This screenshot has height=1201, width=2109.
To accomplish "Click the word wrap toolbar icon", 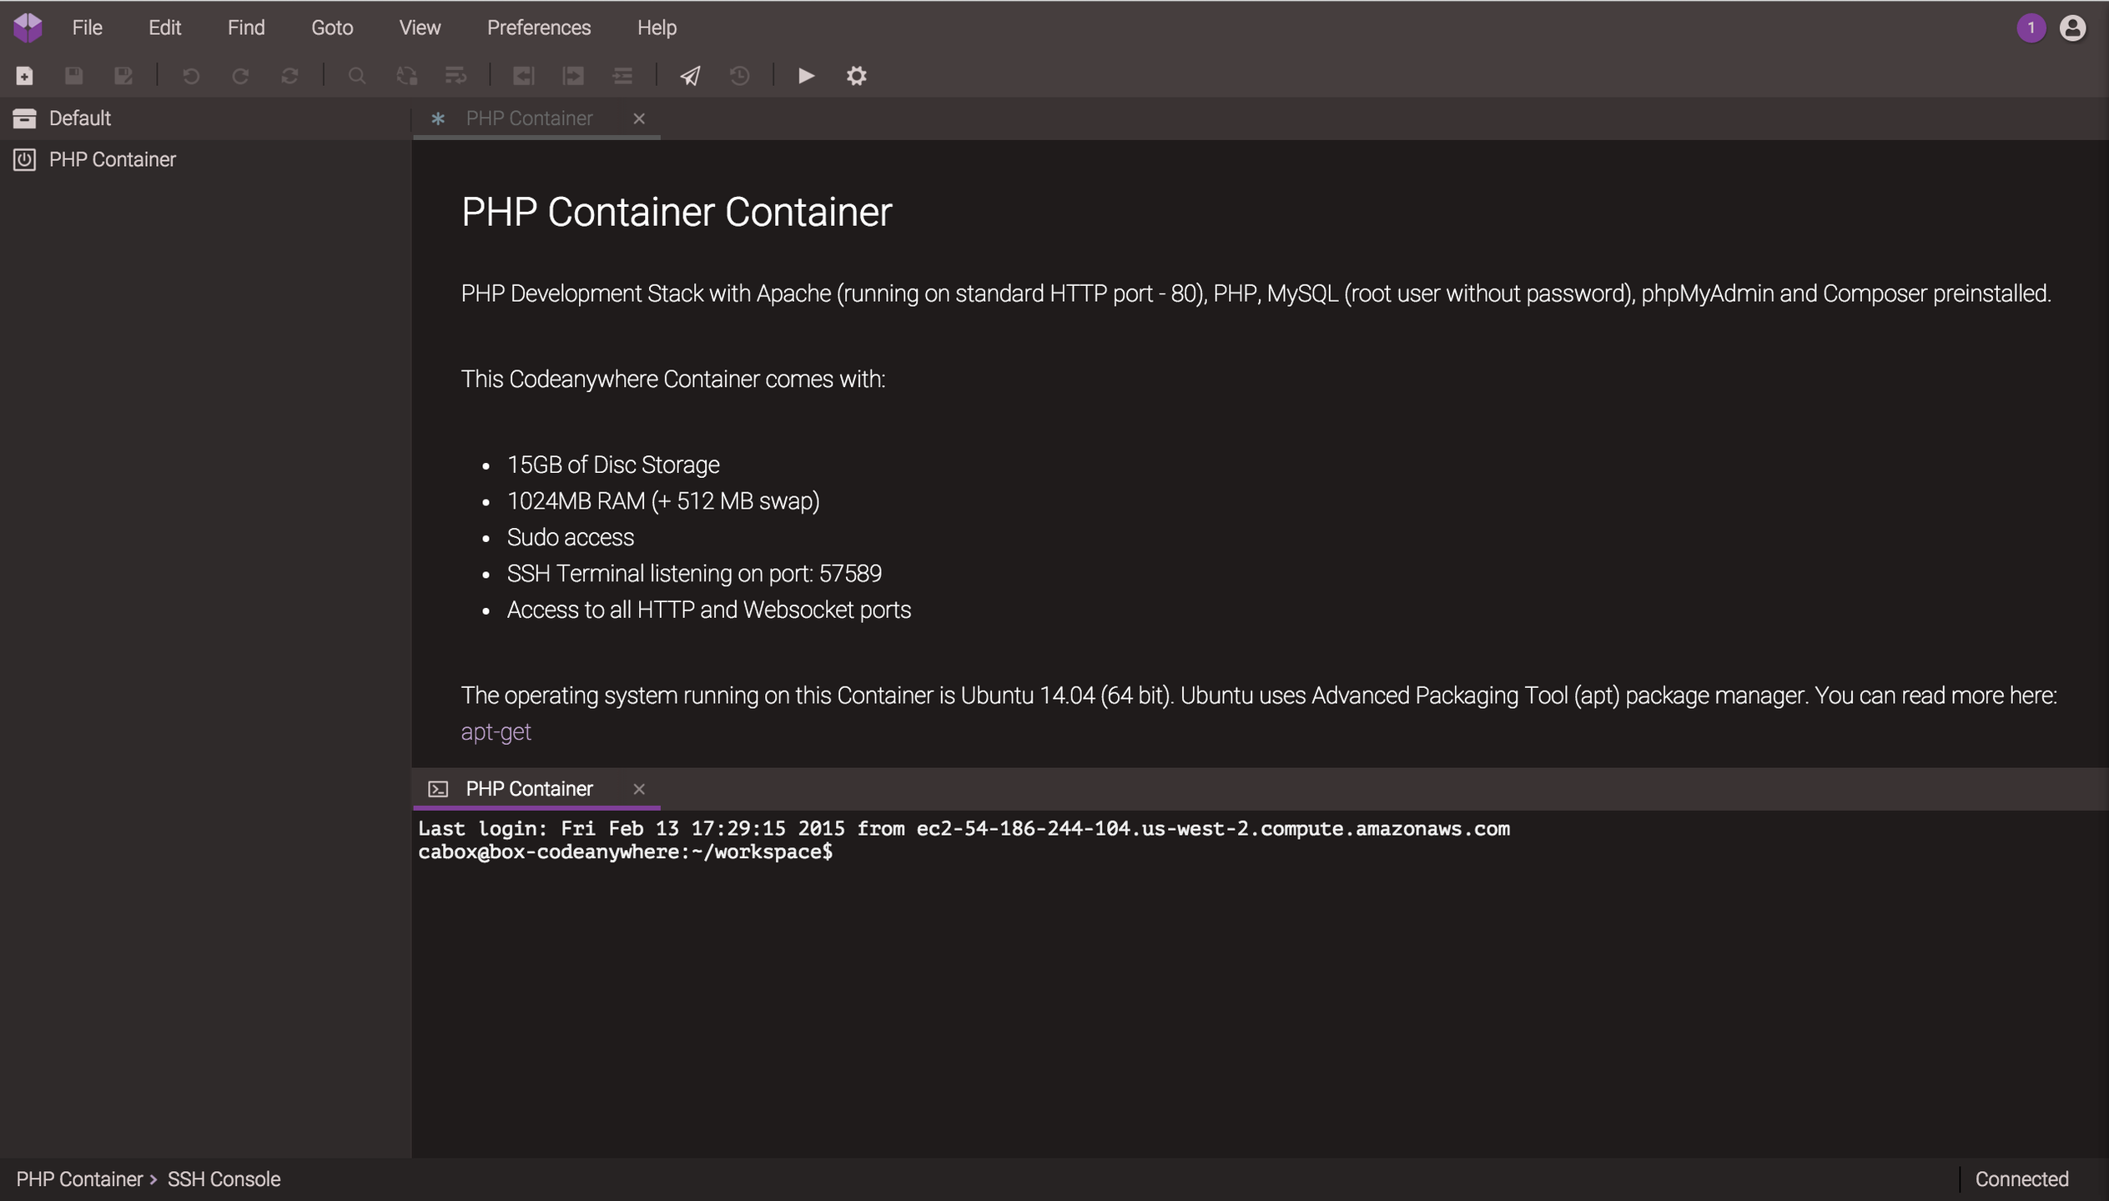I will click(x=456, y=76).
